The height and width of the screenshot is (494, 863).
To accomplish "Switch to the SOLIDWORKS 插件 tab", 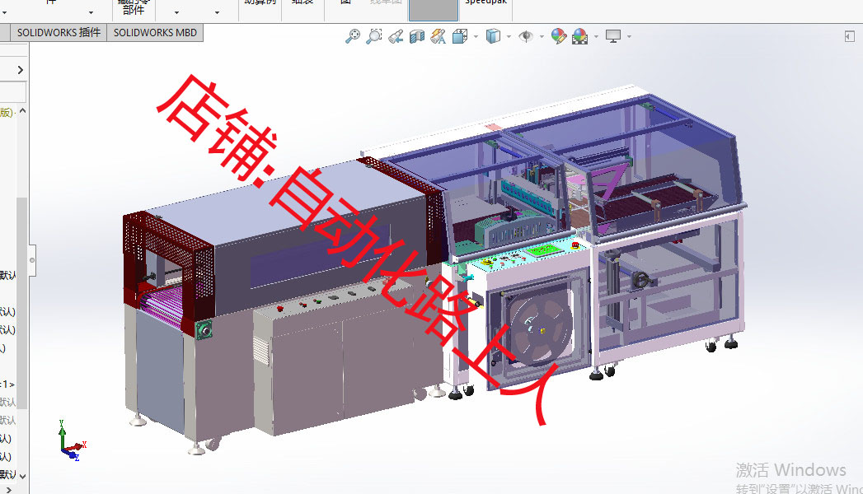I will tap(59, 32).
